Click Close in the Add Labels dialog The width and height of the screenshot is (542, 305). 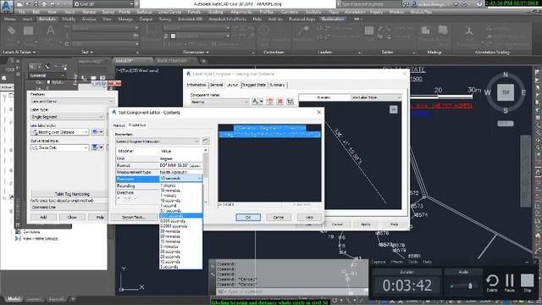(72, 217)
